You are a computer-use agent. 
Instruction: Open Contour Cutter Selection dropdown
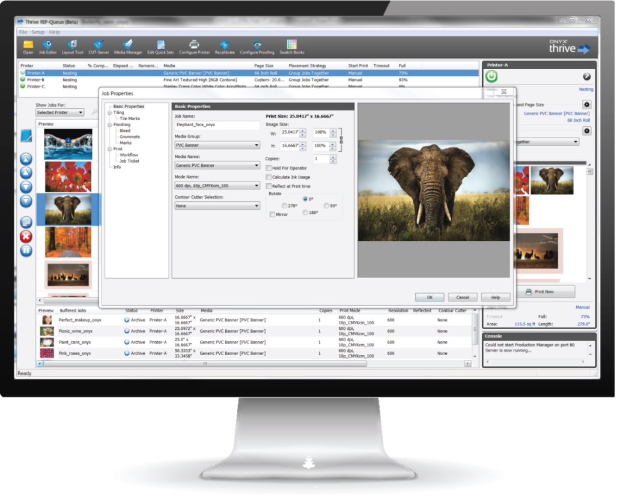point(217,205)
